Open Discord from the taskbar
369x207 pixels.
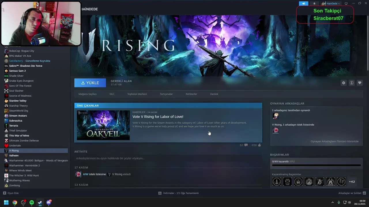[49, 202]
